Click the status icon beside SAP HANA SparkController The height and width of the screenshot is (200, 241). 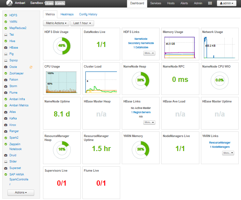(6, 175)
